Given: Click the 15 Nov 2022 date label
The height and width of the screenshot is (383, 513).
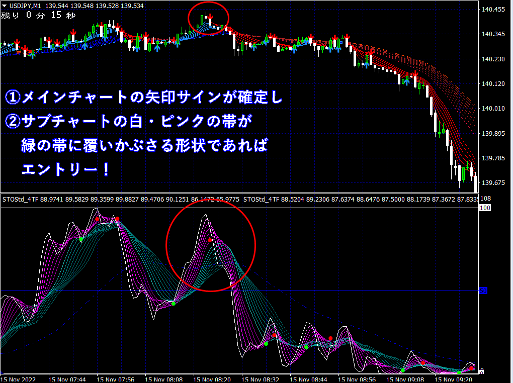Looking at the screenshot, I should pos(19,379).
